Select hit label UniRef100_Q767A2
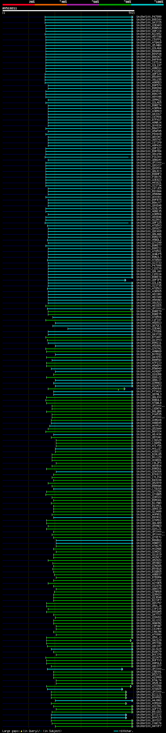 (x=149, y=349)
